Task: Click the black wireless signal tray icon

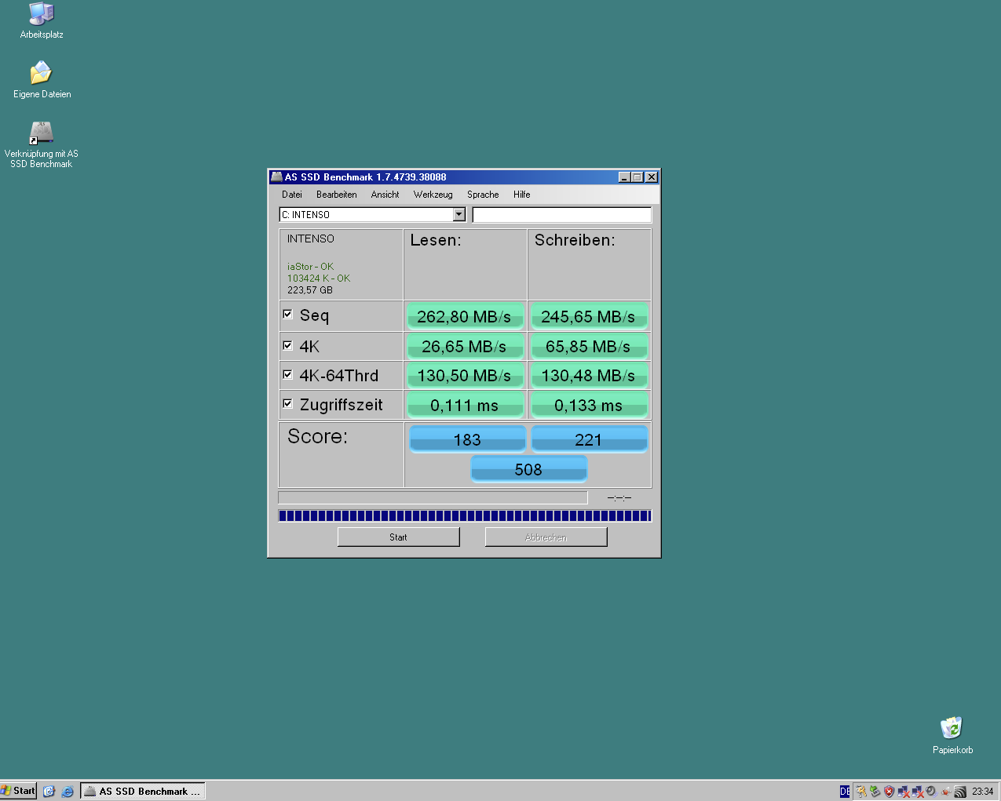Action: coord(959,792)
